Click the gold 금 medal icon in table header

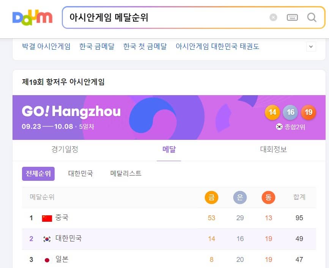[x=211, y=197]
